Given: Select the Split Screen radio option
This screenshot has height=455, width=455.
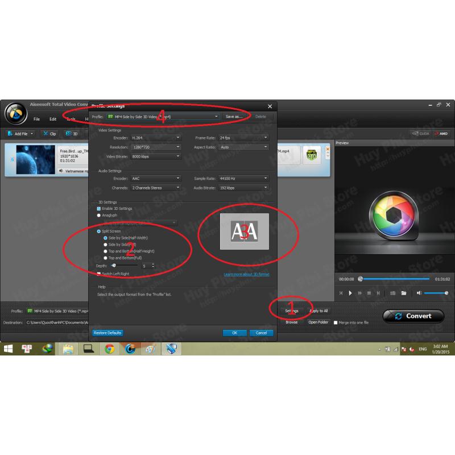Looking at the screenshot, I should pyautogui.click(x=98, y=231).
